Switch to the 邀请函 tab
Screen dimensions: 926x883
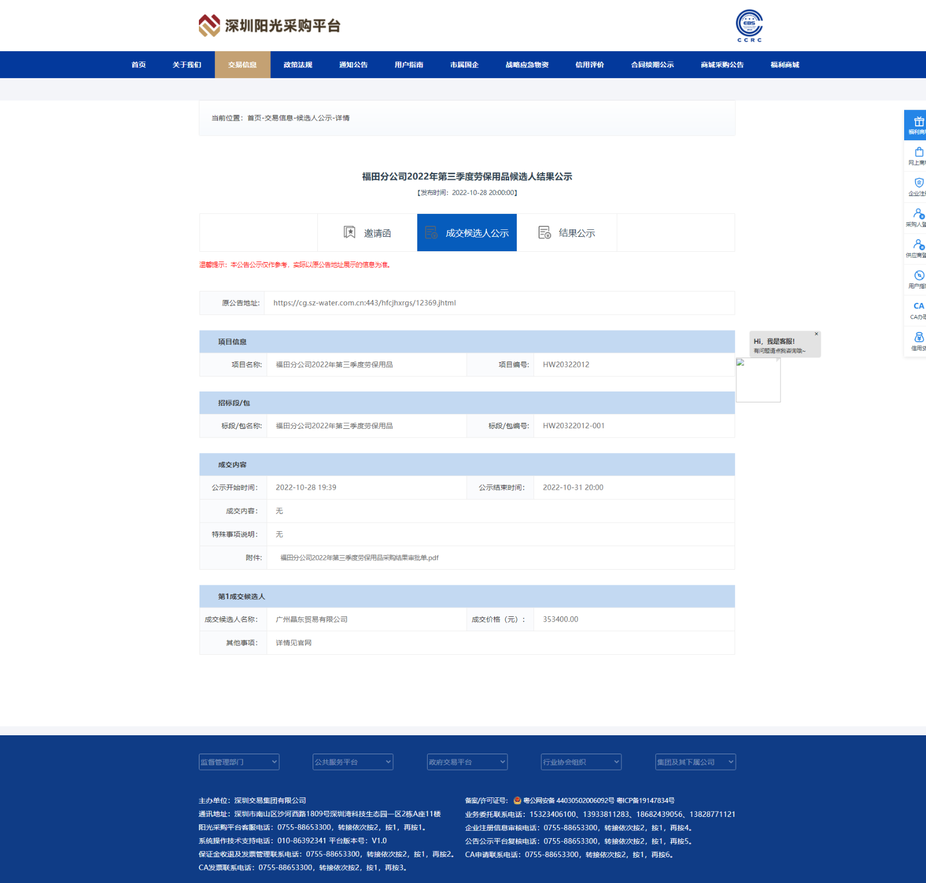pyautogui.click(x=367, y=233)
